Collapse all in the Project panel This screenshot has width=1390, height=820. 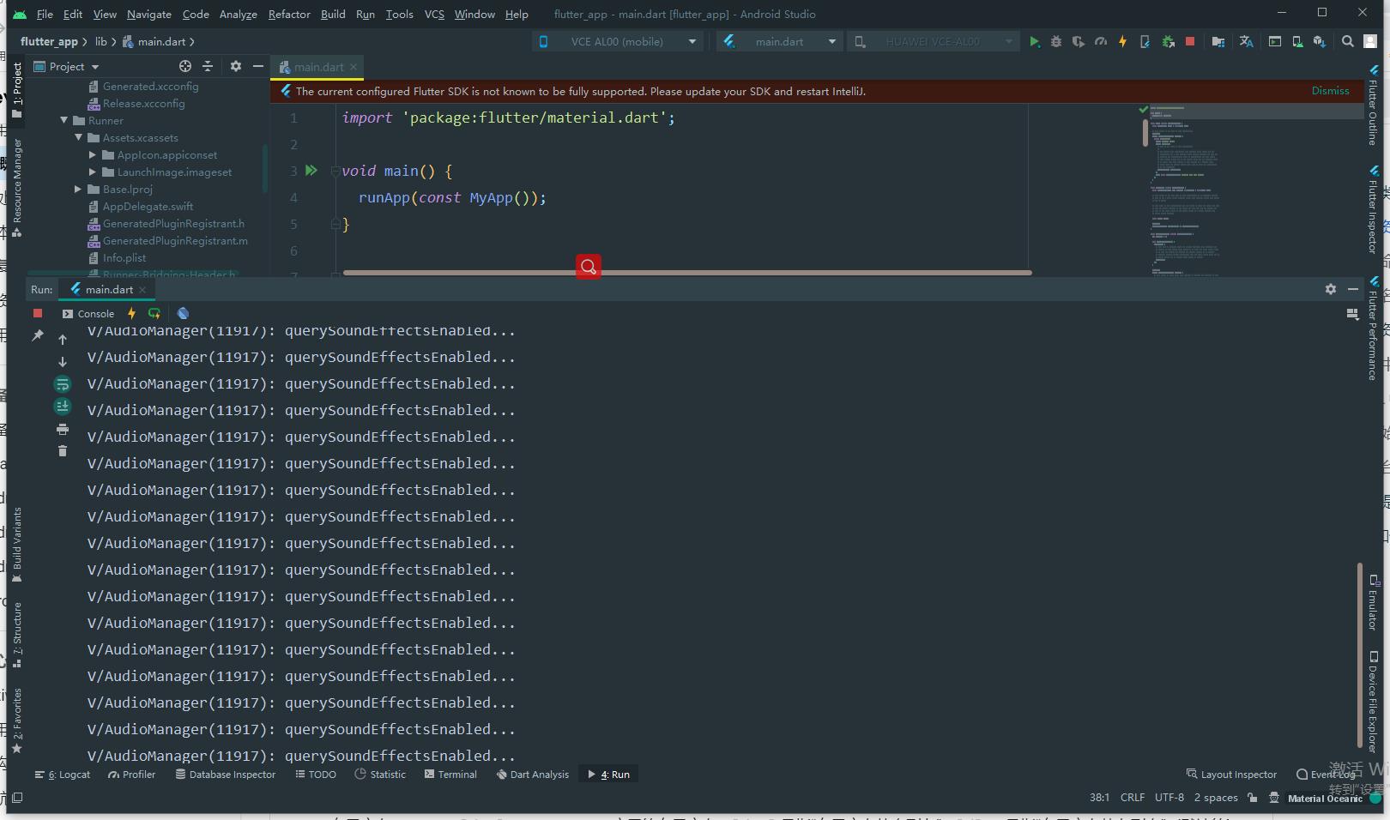(x=208, y=66)
